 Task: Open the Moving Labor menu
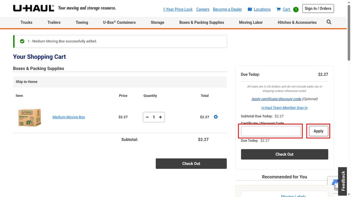pos(251,22)
